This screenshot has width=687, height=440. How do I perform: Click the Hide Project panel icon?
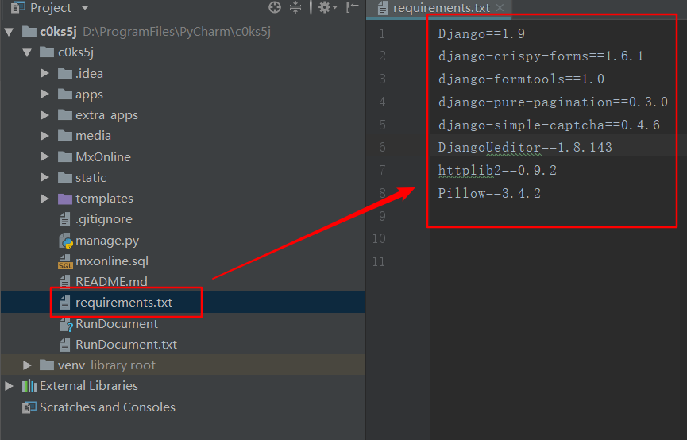(353, 7)
